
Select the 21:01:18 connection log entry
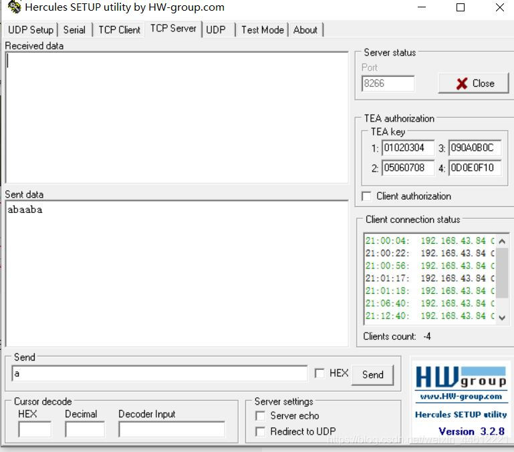pyautogui.click(x=430, y=290)
